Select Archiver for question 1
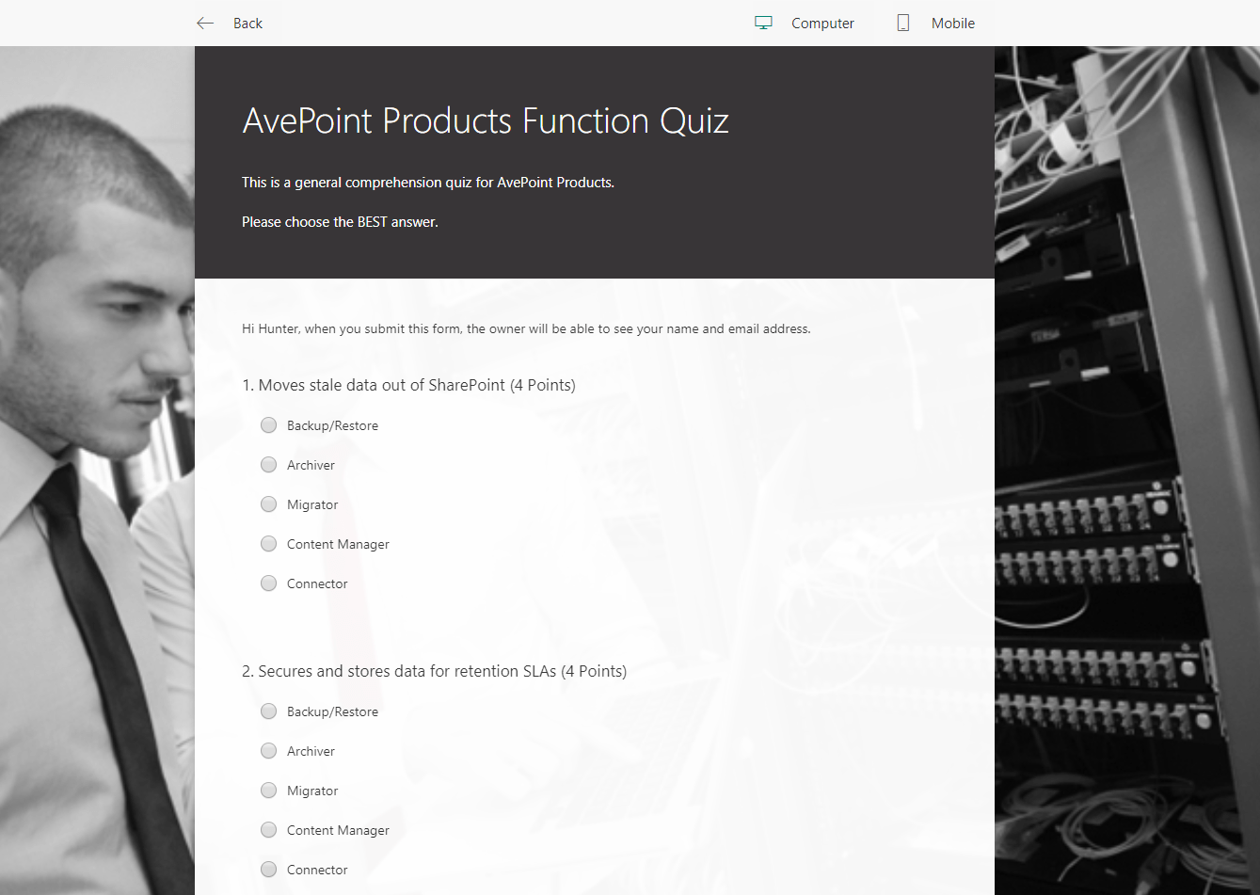 [268, 464]
